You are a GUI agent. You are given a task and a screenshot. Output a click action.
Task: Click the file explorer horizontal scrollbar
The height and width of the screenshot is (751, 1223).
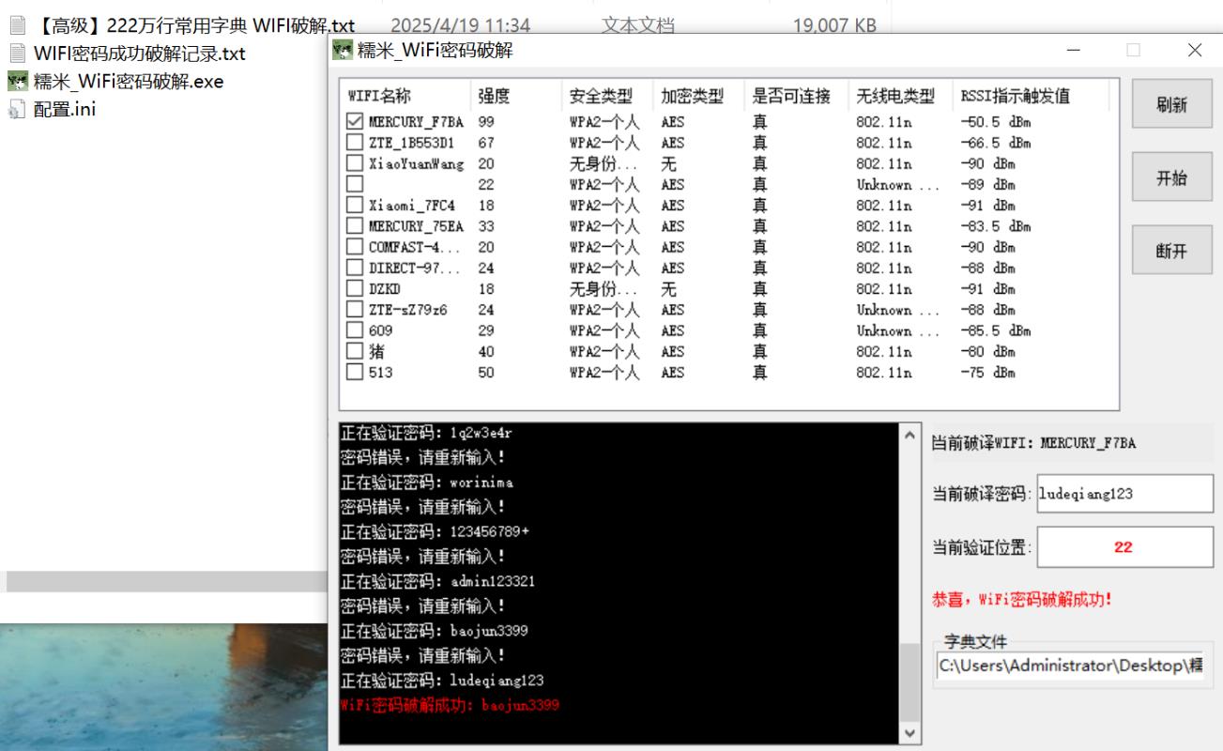[x=164, y=582]
